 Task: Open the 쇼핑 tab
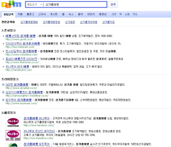pyautogui.click(x=127, y=14)
